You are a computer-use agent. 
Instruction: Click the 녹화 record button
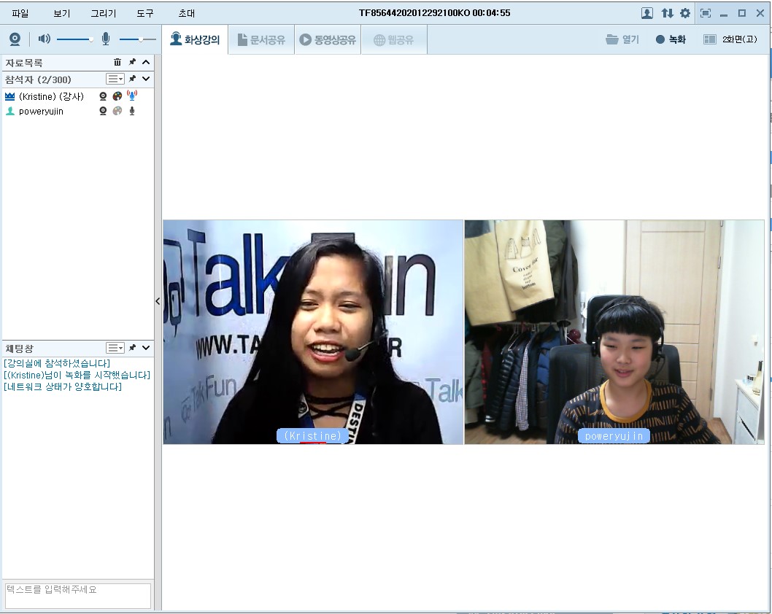click(671, 40)
